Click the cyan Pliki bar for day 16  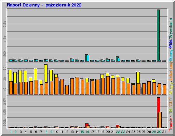pos(88,58)
